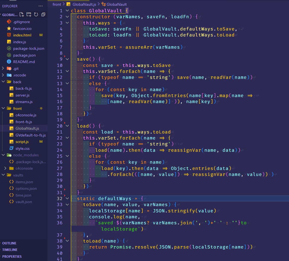Open streams.js in the back folder
The width and height of the screenshot is (289, 261).
(24, 102)
